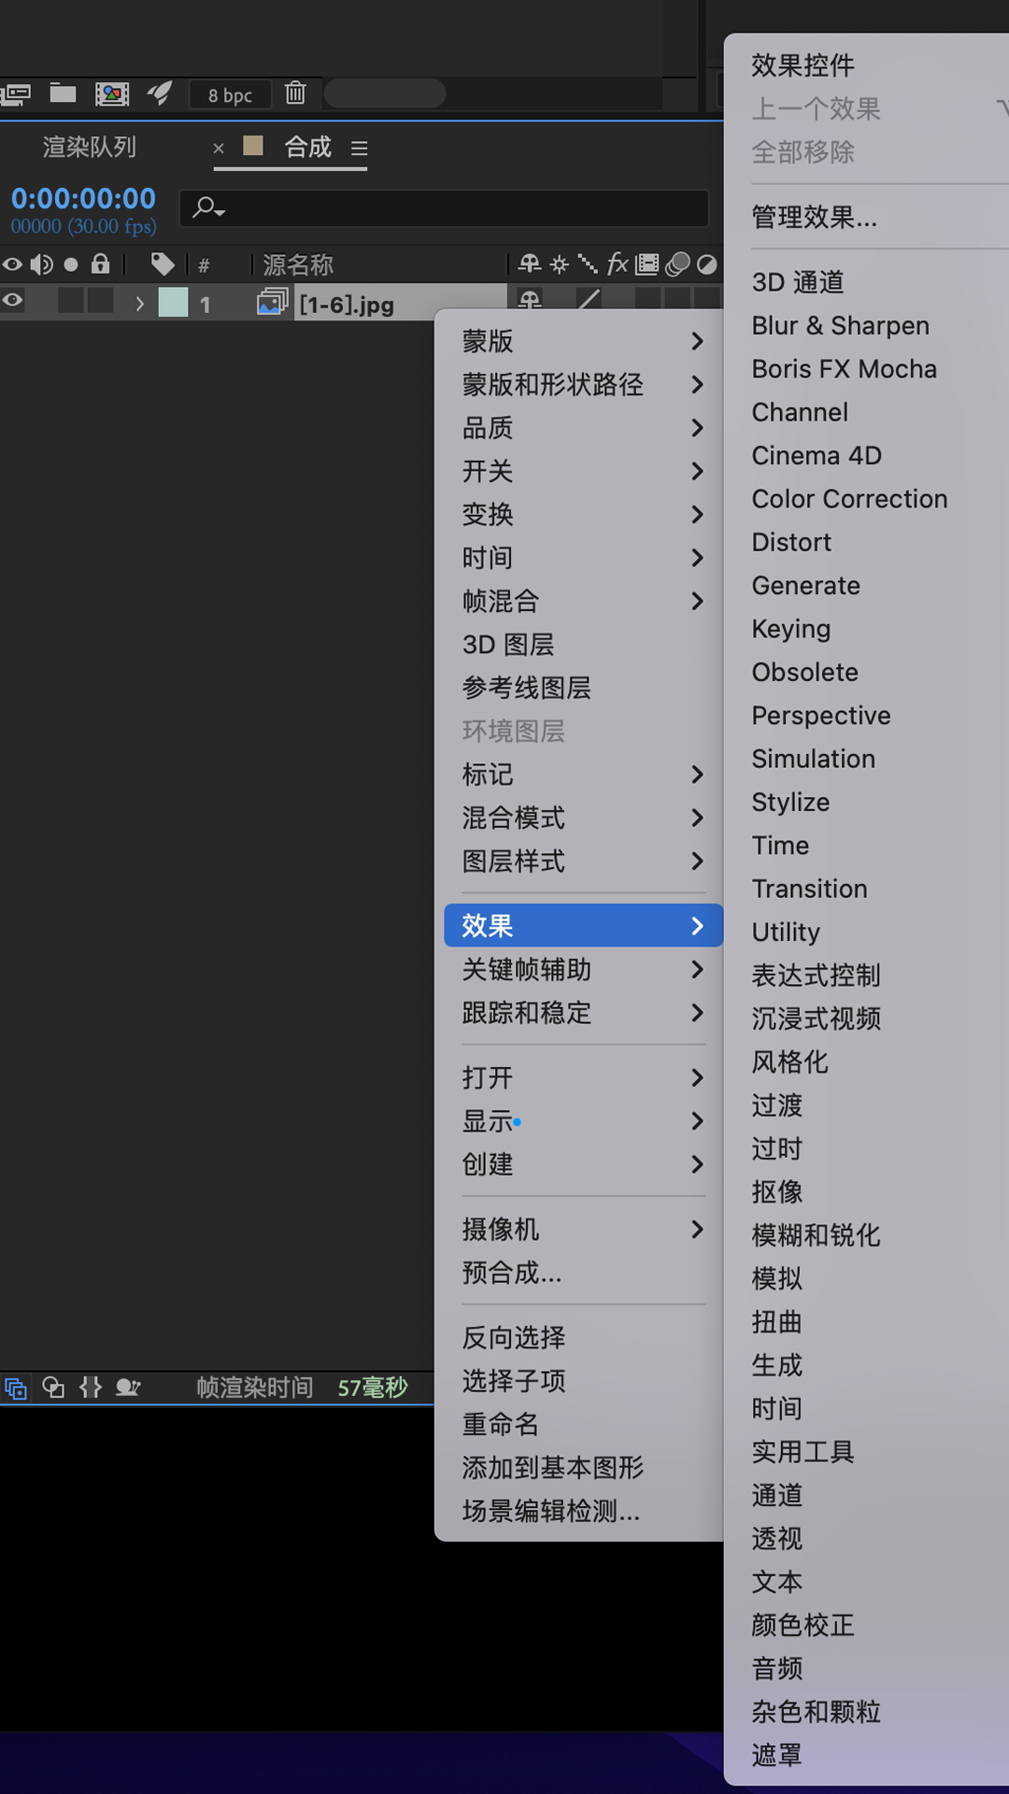1009x1794 pixels.
Task: Toggle the lock box for layer [1-6].jpg
Action: point(100,301)
